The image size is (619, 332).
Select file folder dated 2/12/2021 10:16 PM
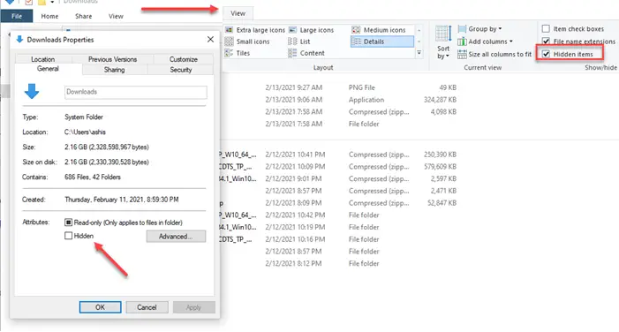click(339, 239)
